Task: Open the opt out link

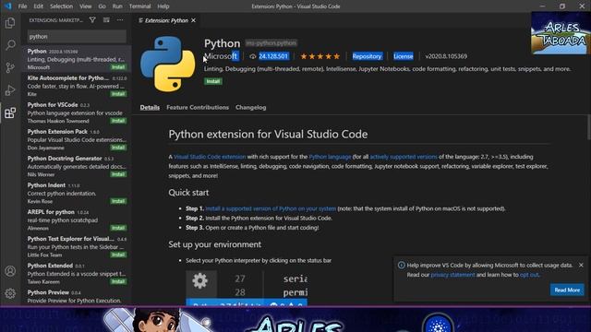Action: point(529,275)
